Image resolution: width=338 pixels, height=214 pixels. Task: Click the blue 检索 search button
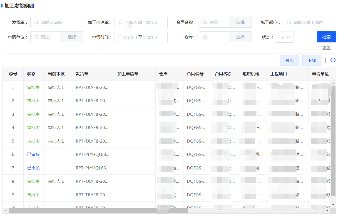pos(326,37)
